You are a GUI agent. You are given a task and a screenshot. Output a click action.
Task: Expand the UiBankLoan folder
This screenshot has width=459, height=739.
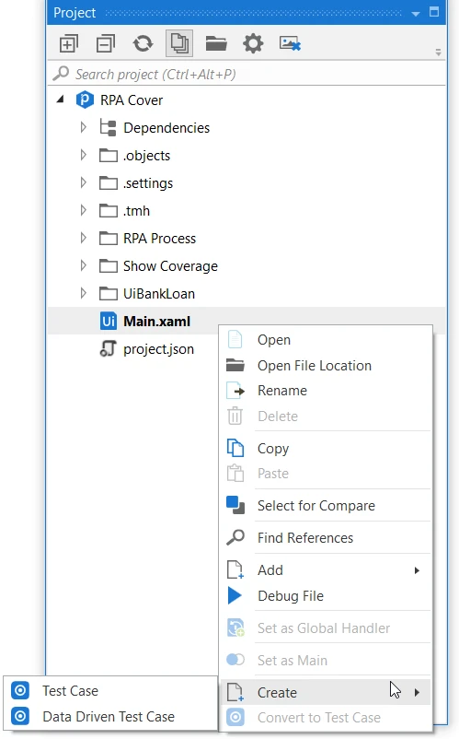pos(83,293)
